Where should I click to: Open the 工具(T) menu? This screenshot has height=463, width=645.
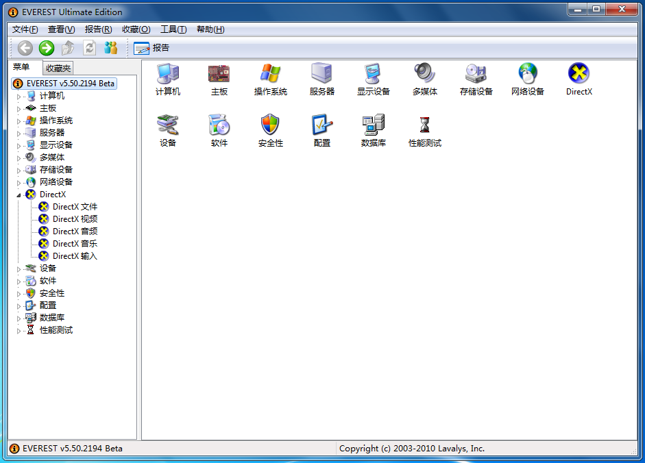click(173, 29)
